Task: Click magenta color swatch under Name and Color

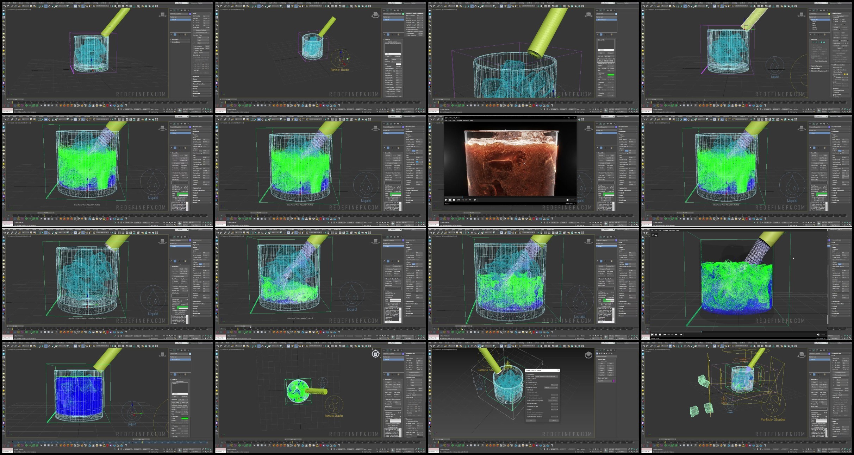Action: pos(613,381)
